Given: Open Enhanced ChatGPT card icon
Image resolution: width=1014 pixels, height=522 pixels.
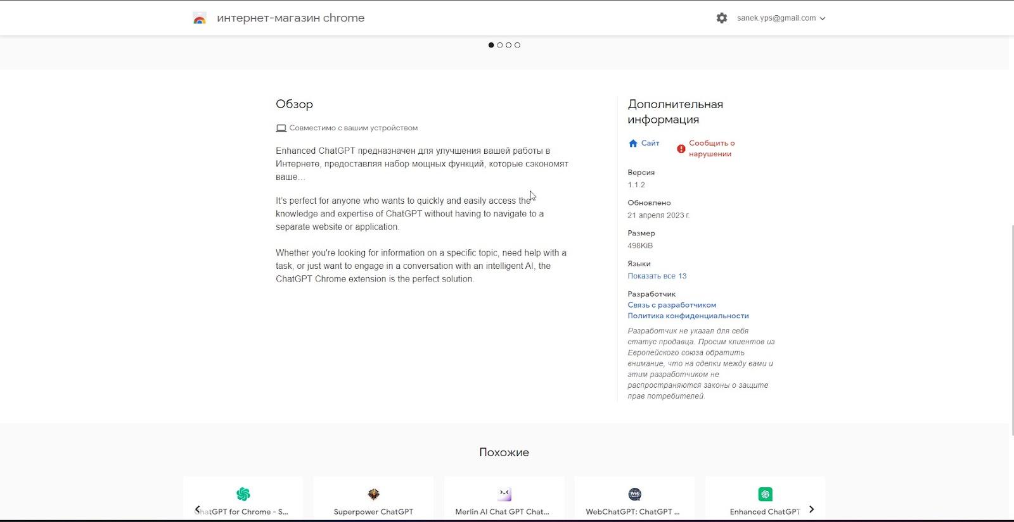Looking at the screenshot, I should (766, 494).
